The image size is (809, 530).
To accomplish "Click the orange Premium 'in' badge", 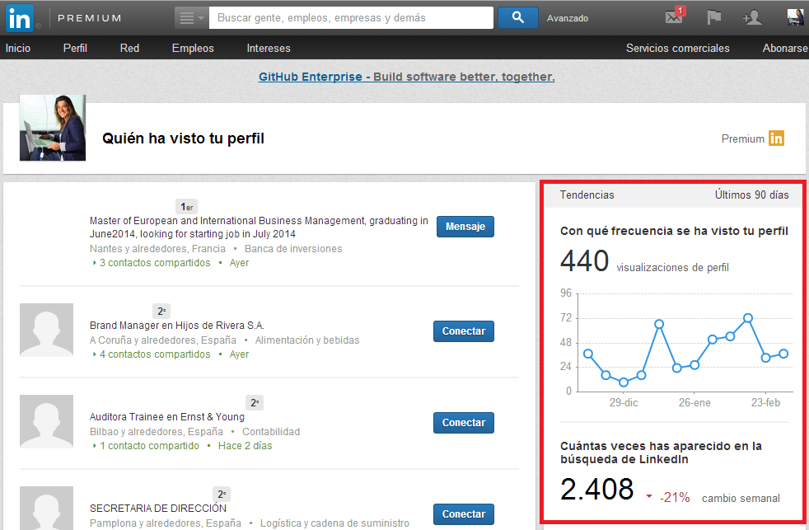I will 775,138.
